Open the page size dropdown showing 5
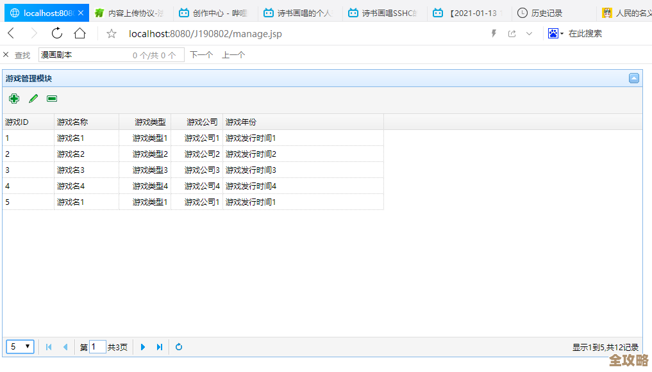The image size is (652, 372). 20,346
